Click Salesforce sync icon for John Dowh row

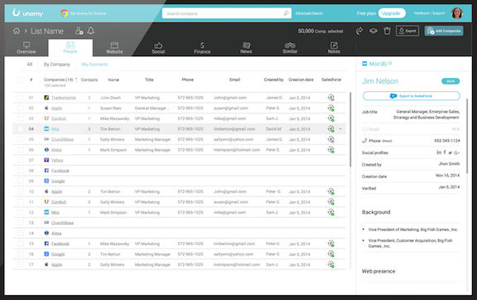[331, 98]
